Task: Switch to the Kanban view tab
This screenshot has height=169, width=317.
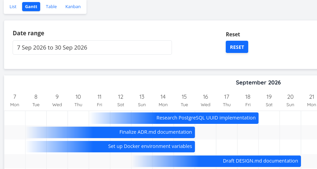Action: (73, 7)
